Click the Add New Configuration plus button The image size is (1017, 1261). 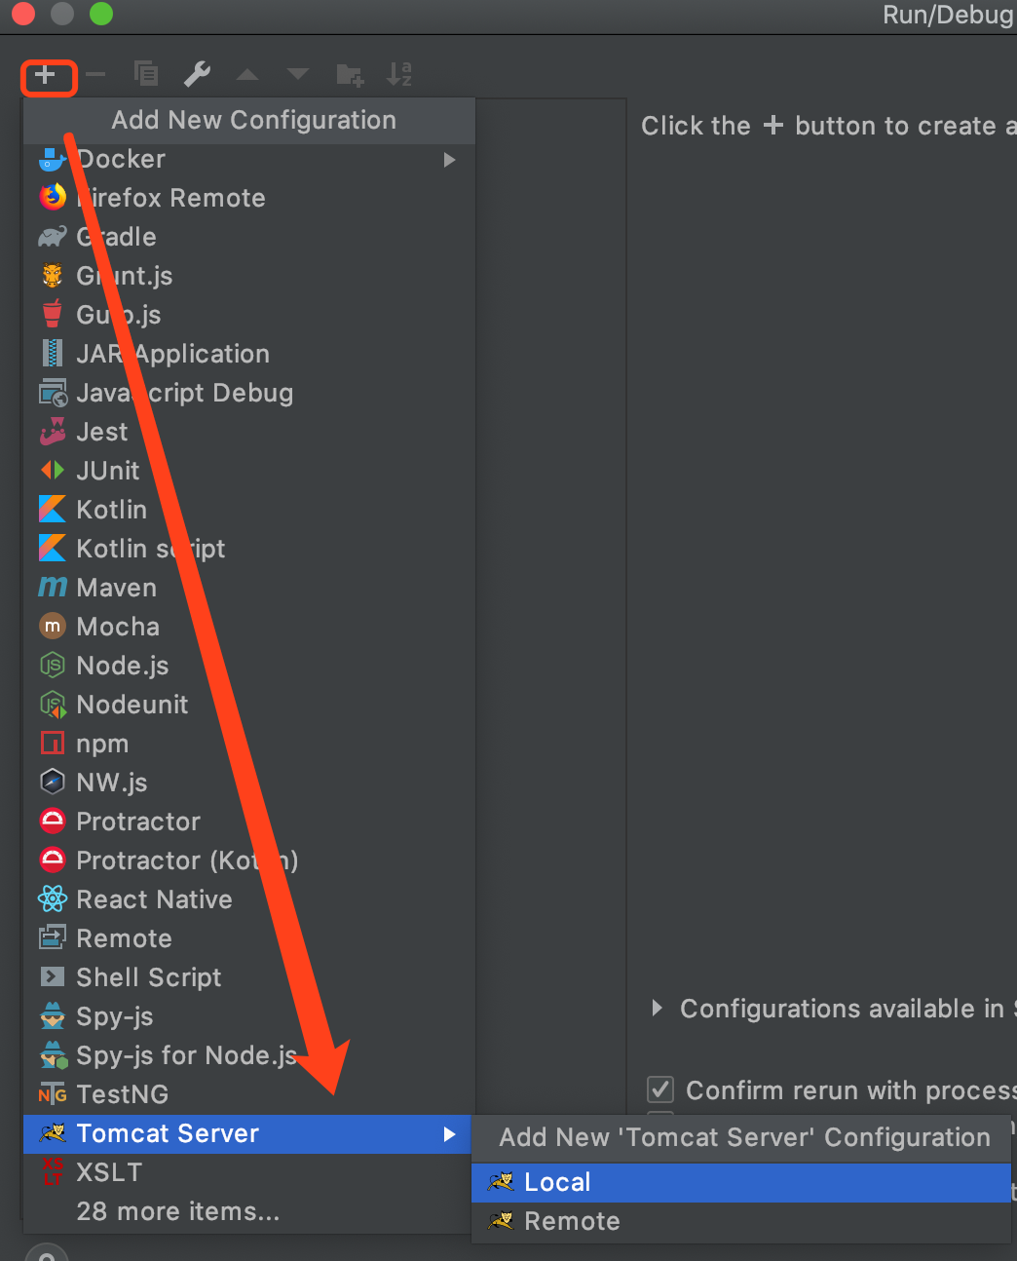pyautogui.click(x=45, y=75)
